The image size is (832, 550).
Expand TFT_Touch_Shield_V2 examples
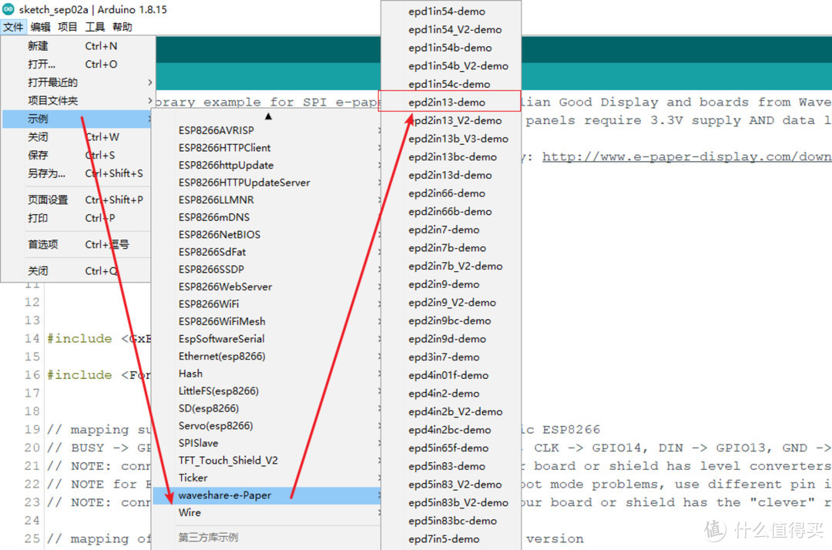click(267, 461)
